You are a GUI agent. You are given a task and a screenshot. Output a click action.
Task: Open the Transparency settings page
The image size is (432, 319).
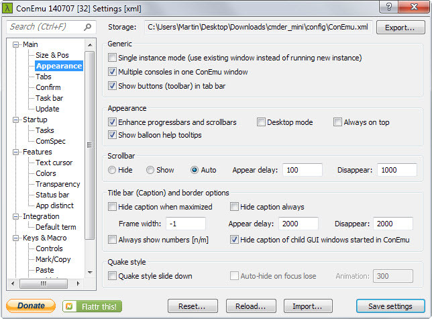[x=58, y=184]
